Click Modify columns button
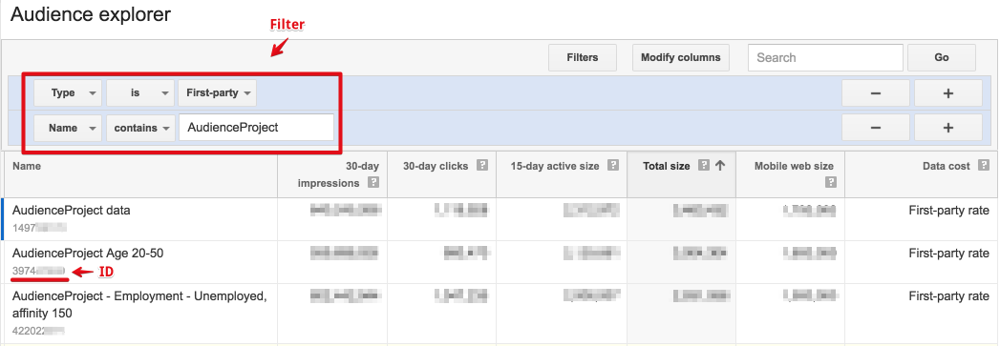 pyautogui.click(x=680, y=57)
